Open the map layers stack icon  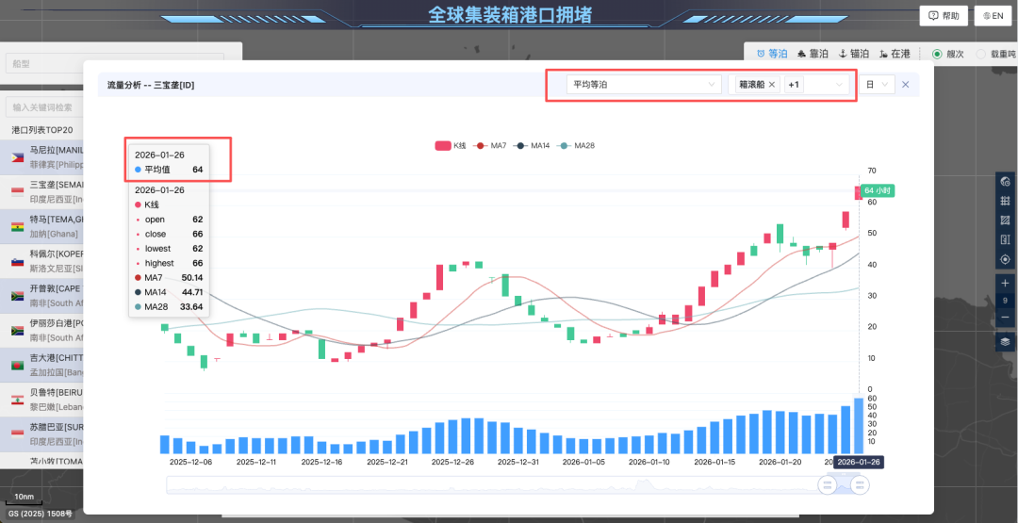tap(1006, 341)
